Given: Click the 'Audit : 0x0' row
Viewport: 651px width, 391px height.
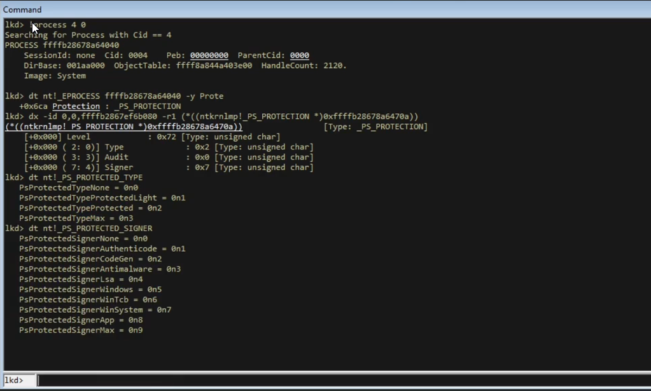Looking at the screenshot, I should [169, 157].
